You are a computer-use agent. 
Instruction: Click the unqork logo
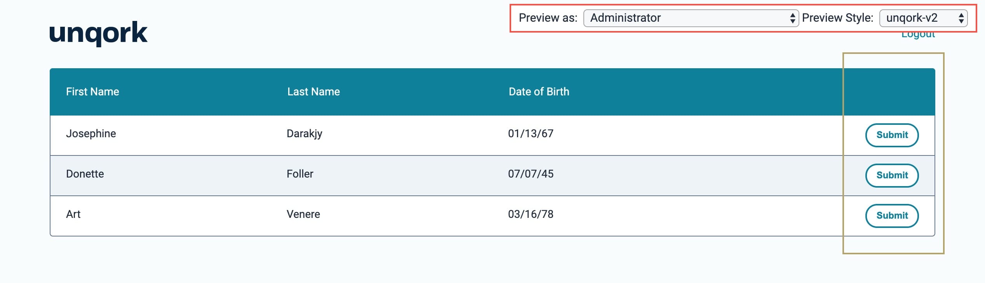point(98,33)
